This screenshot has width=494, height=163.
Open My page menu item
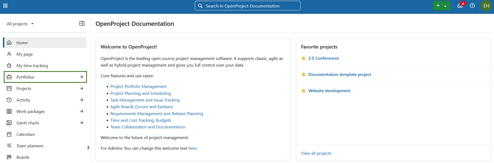click(x=45, y=54)
